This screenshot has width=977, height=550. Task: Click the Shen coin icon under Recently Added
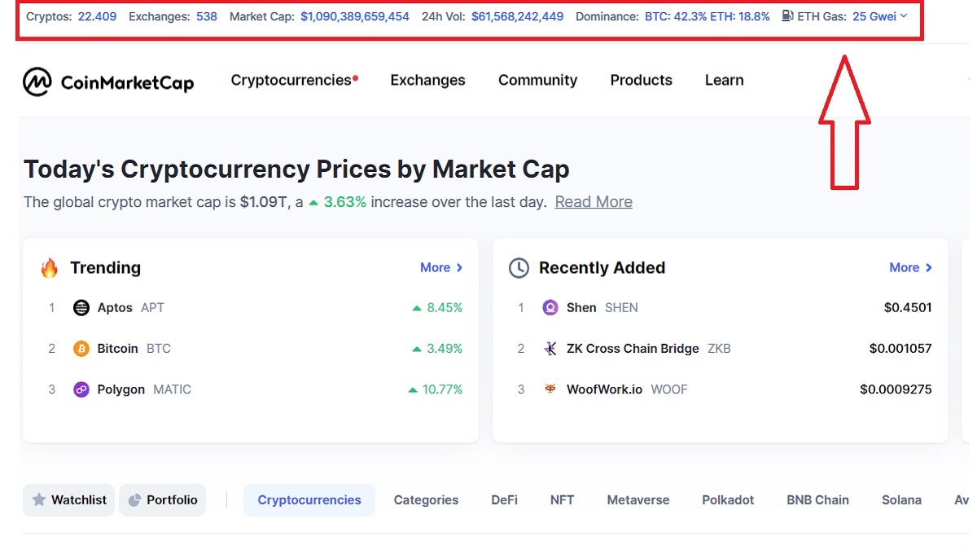550,307
